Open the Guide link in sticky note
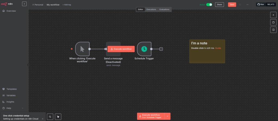Screen dimensions: 278x121 tap(218, 48)
